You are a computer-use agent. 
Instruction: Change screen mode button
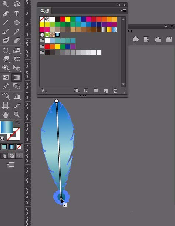tap(10, 165)
